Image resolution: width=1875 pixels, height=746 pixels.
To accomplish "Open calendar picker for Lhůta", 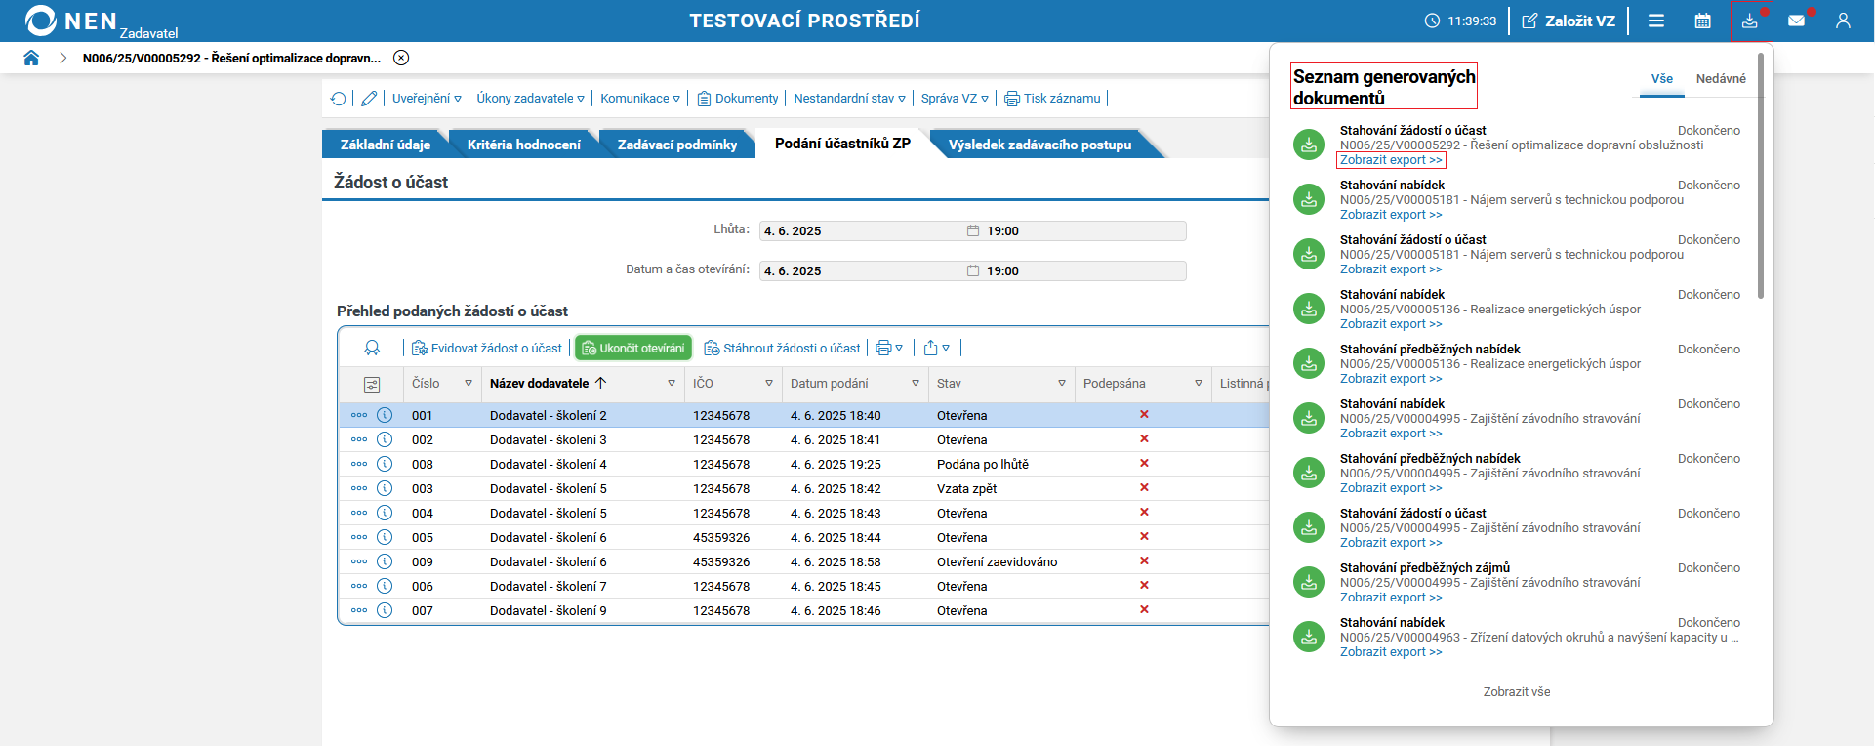I will (x=973, y=231).
